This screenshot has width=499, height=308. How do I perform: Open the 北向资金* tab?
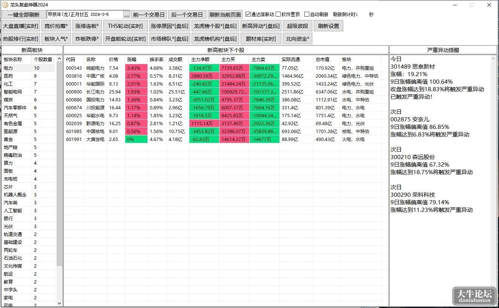[x=298, y=38]
